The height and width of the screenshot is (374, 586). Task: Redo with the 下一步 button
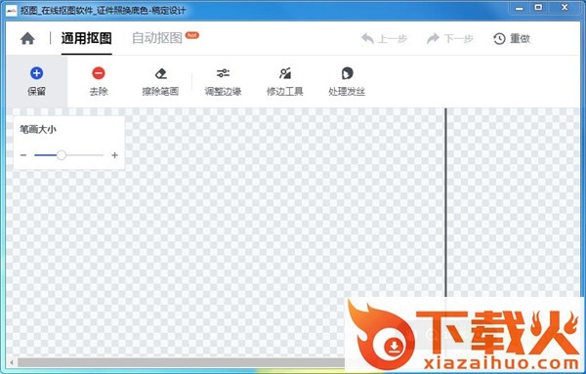450,38
